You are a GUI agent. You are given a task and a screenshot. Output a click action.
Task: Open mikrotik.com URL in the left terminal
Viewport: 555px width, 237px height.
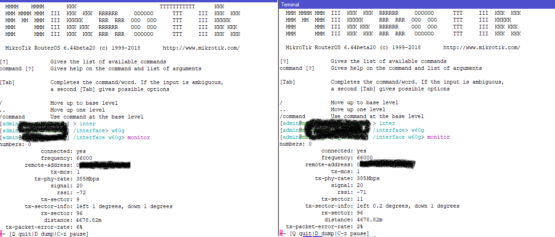pos(201,48)
